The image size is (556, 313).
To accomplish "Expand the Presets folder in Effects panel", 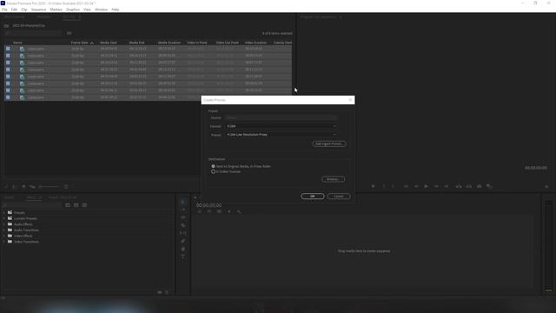I will 3,212.
